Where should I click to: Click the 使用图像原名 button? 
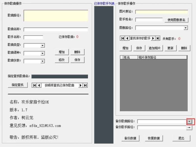[x=176, y=20]
